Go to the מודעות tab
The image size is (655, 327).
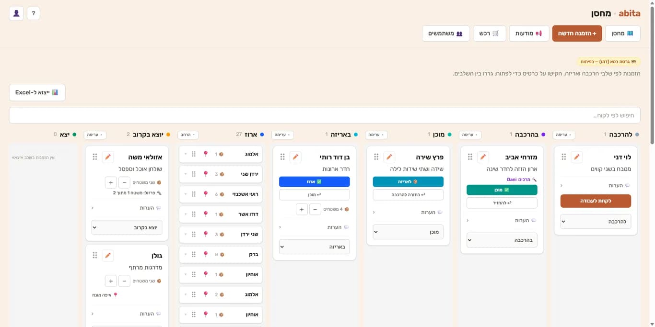pos(529,34)
